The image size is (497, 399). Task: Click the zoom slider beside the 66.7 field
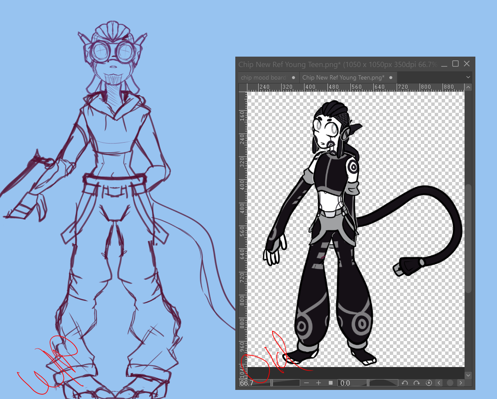[286, 383]
